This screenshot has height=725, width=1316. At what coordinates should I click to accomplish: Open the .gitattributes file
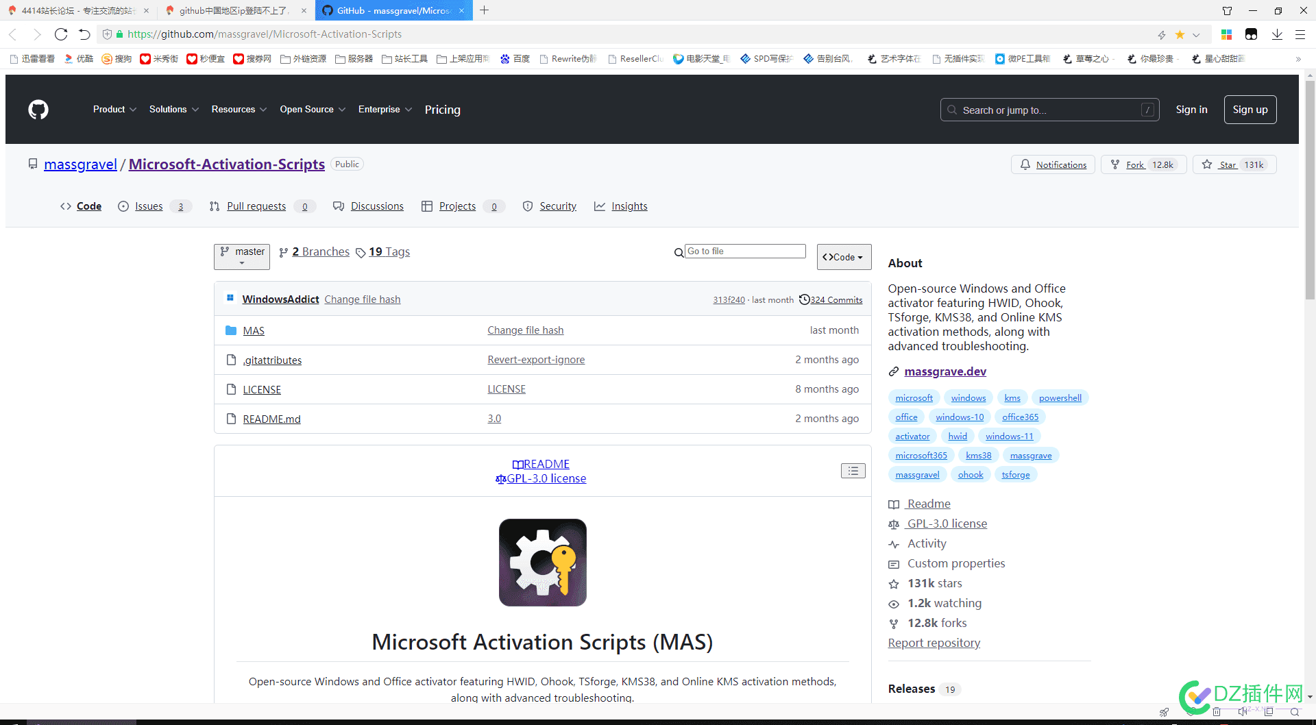pyautogui.click(x=272, y=360)
